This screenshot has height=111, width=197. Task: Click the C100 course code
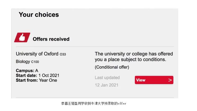[35, 62]
